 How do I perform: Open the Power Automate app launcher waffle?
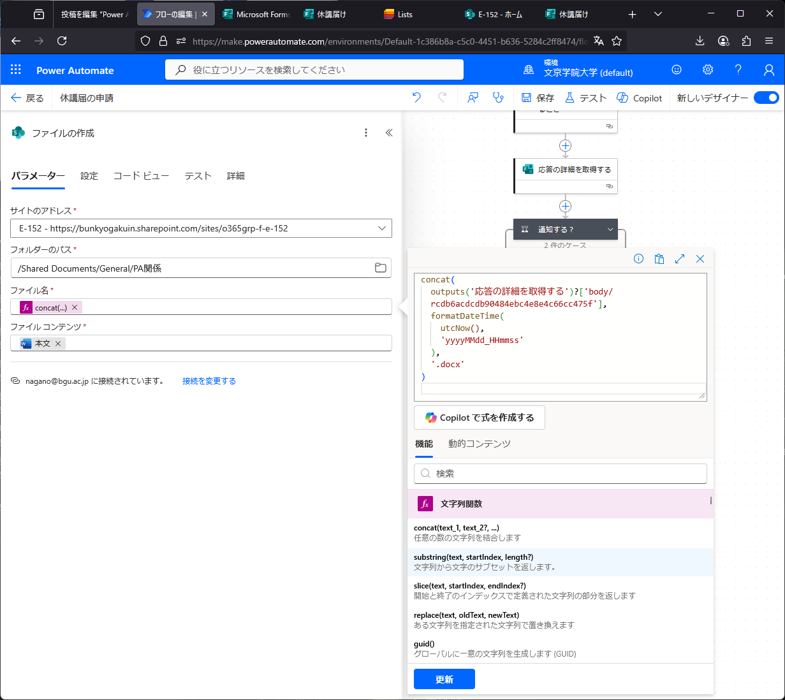16,70
